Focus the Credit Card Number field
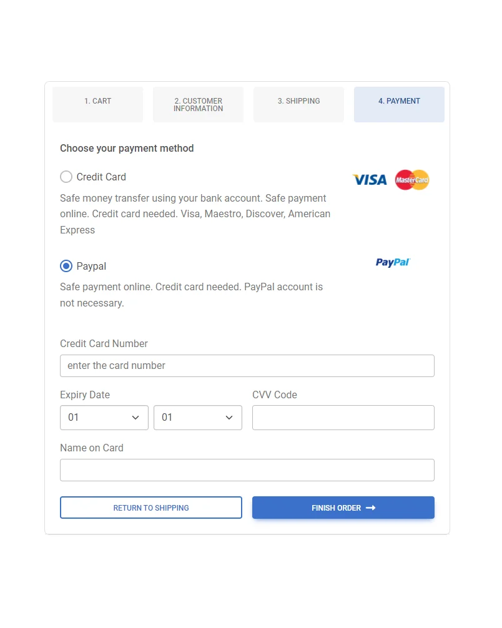The image size is (502, 628). click(x=247, y=366)
